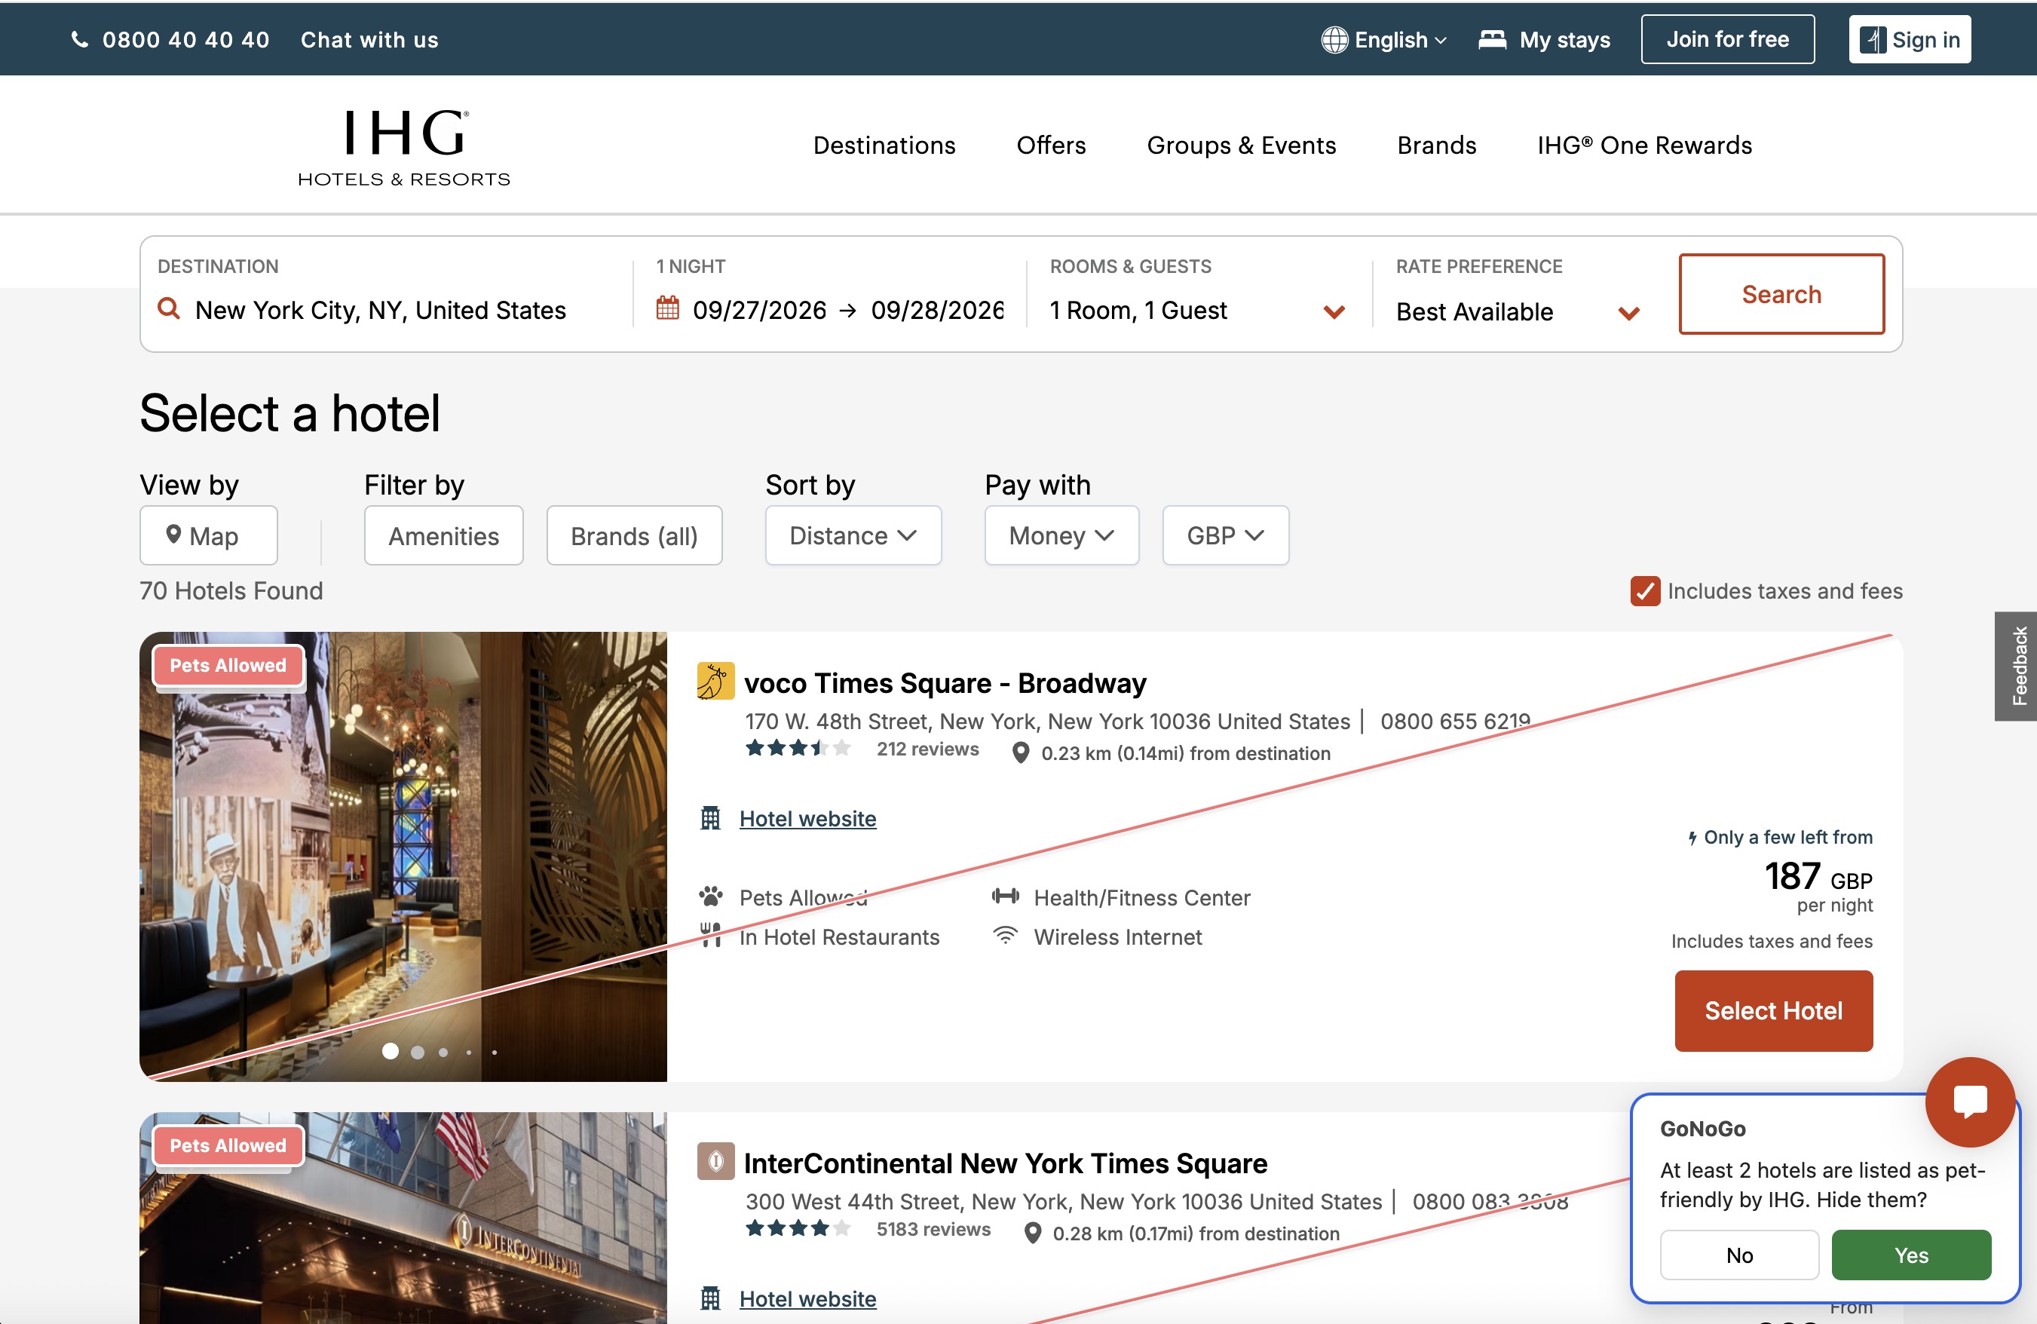Open the round chat bubble widget

pos(1969,1102)
